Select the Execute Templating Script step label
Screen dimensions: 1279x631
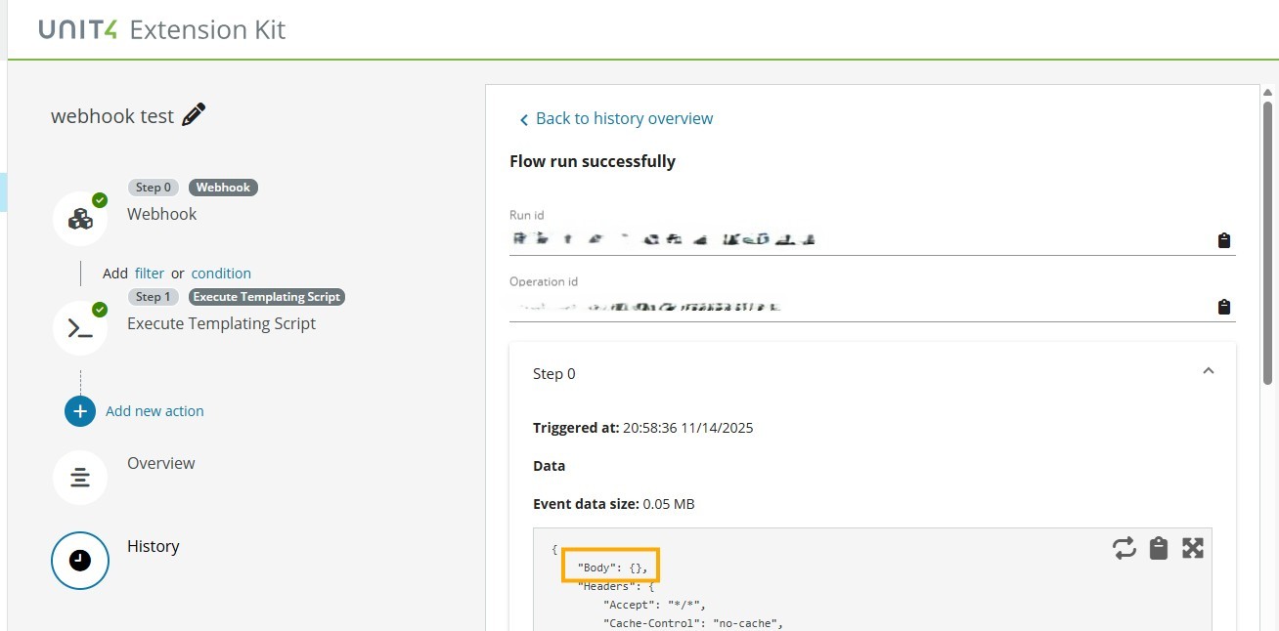(221, 323)
